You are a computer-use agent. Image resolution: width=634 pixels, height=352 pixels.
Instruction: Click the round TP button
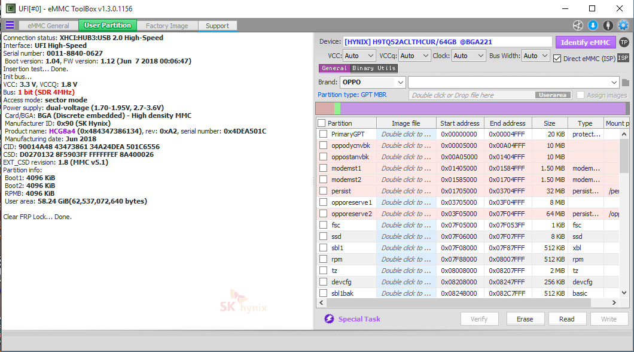click(624, 42)
